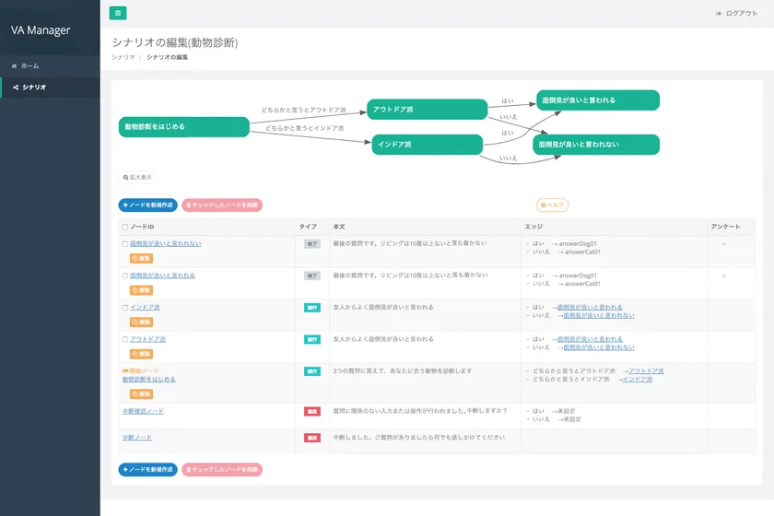Open the orange ヘルプ help button

pos(552,205)
